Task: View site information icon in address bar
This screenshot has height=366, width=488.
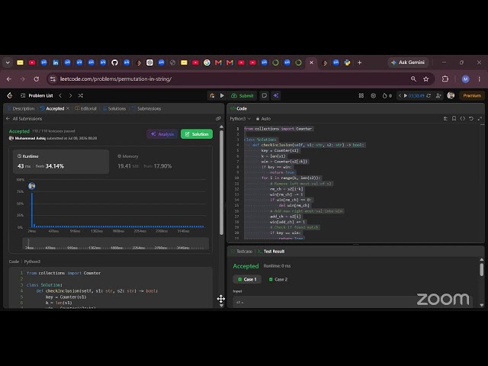Action: click(53, 79)
